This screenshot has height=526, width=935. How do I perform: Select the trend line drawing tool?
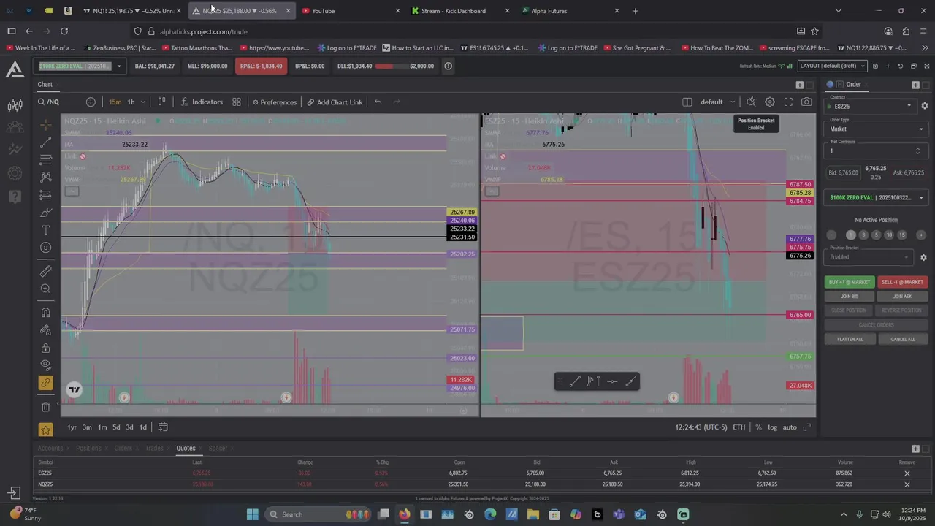coord(45,142)
